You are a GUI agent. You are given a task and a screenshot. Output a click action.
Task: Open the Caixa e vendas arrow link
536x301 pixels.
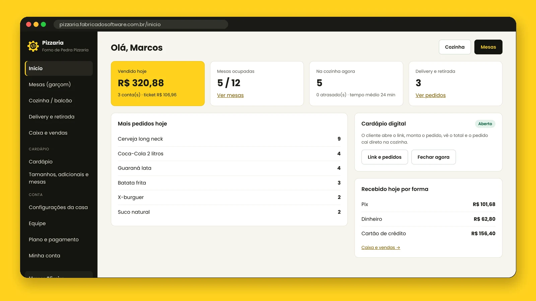tap(381, 248)
